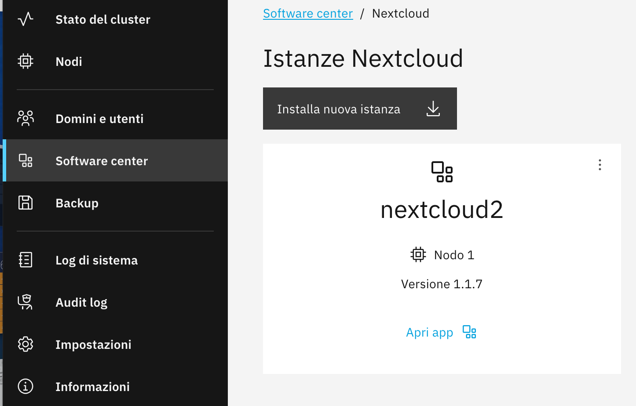Click the Software center sidebar icon
This screenshot has width=636, height=406.
click(x=26, y=160)
